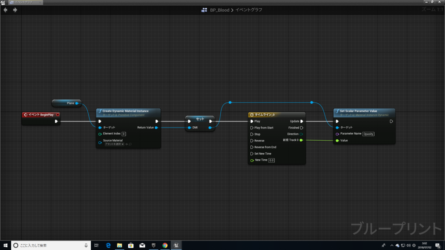Open Task View on the taskbar
This screenshot has width=445, height=250.
click(x=96, y=246)
